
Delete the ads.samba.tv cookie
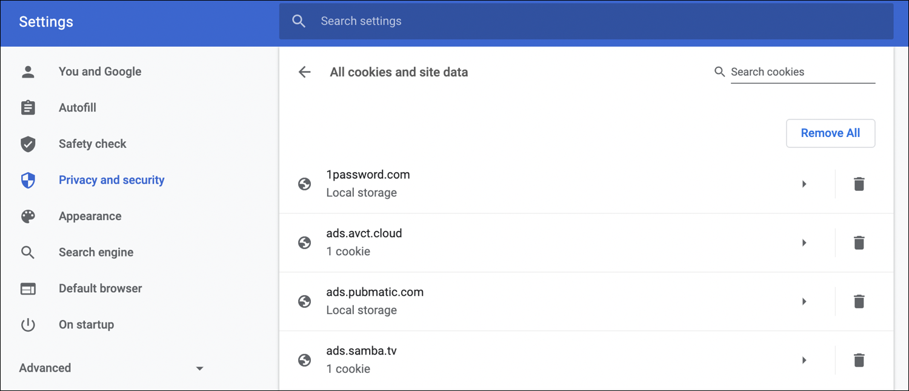tap(859, 360)
